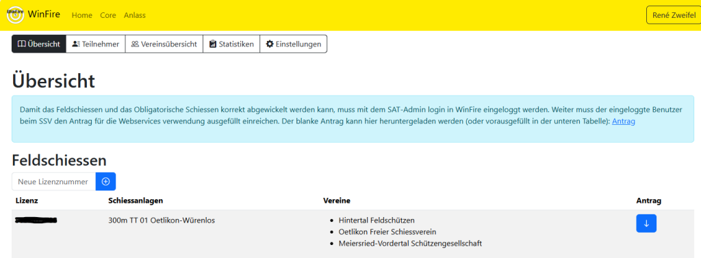
Task: Click the Lizenz column header
Action: click(27, 201)
